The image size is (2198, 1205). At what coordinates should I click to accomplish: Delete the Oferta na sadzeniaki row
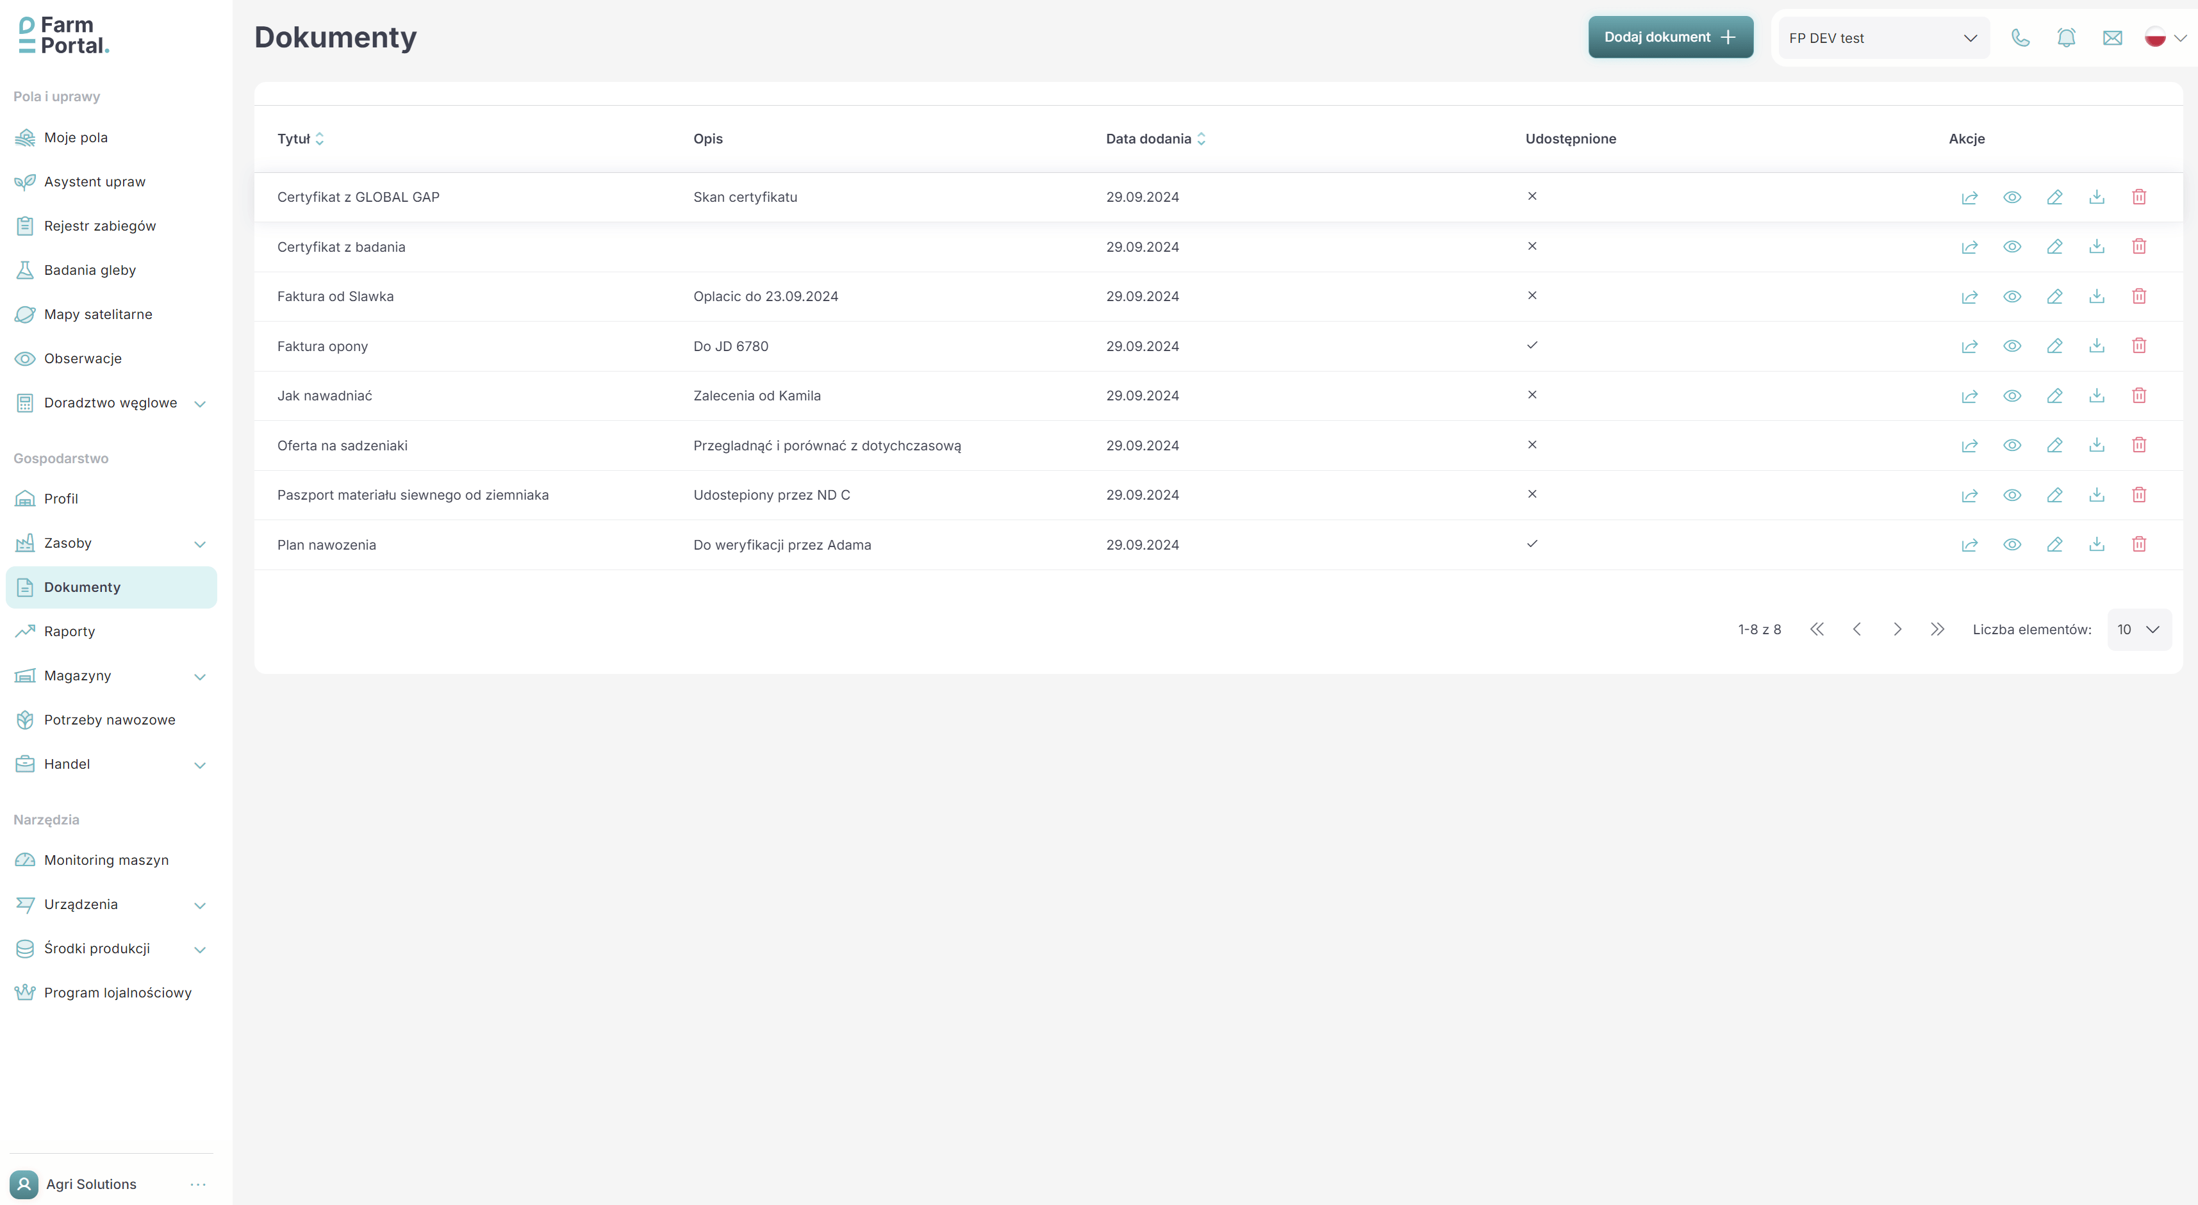pyautogui.click(x=2139, y=445)
